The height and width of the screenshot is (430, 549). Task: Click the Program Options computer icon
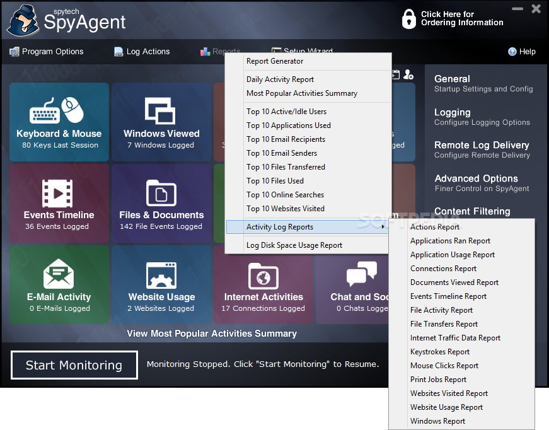[x=14, y=52]
